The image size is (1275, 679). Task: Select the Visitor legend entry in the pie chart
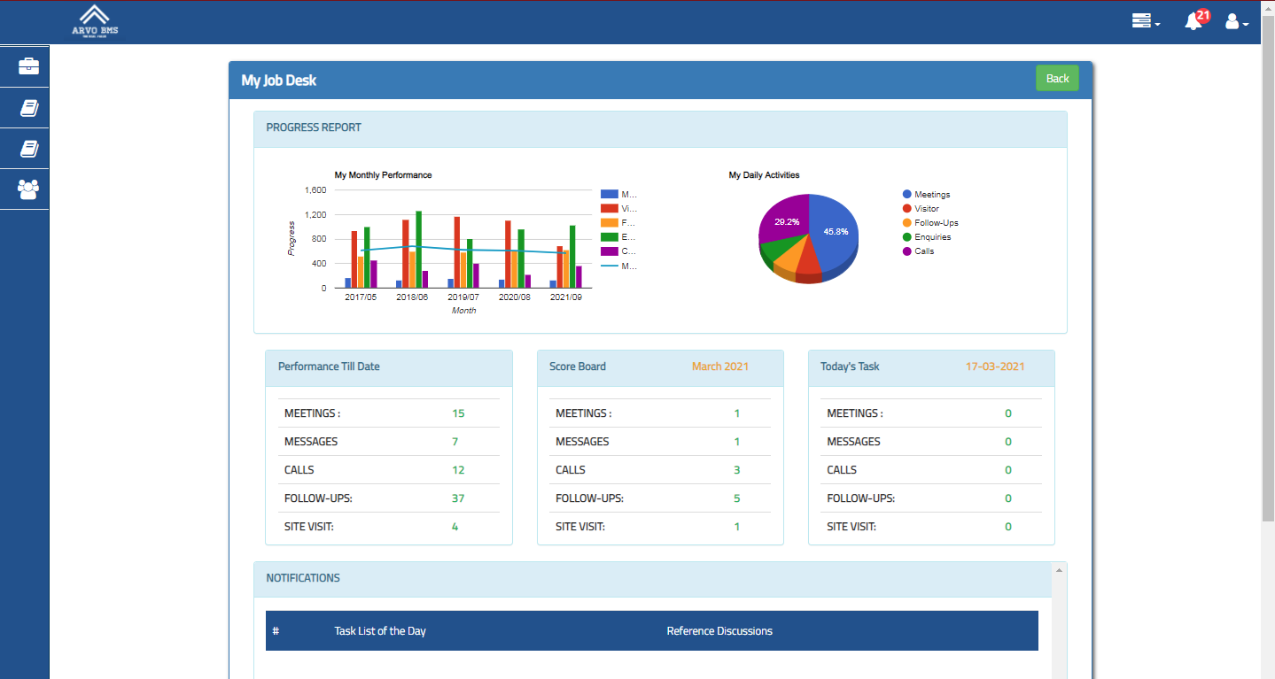click(x=920, y=209)
